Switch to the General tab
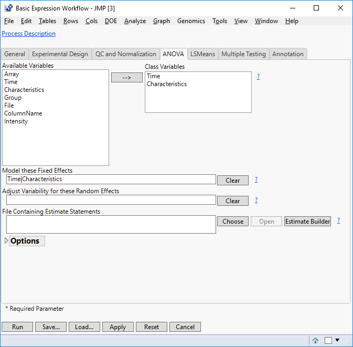353x347 pixels. point(15,54)
